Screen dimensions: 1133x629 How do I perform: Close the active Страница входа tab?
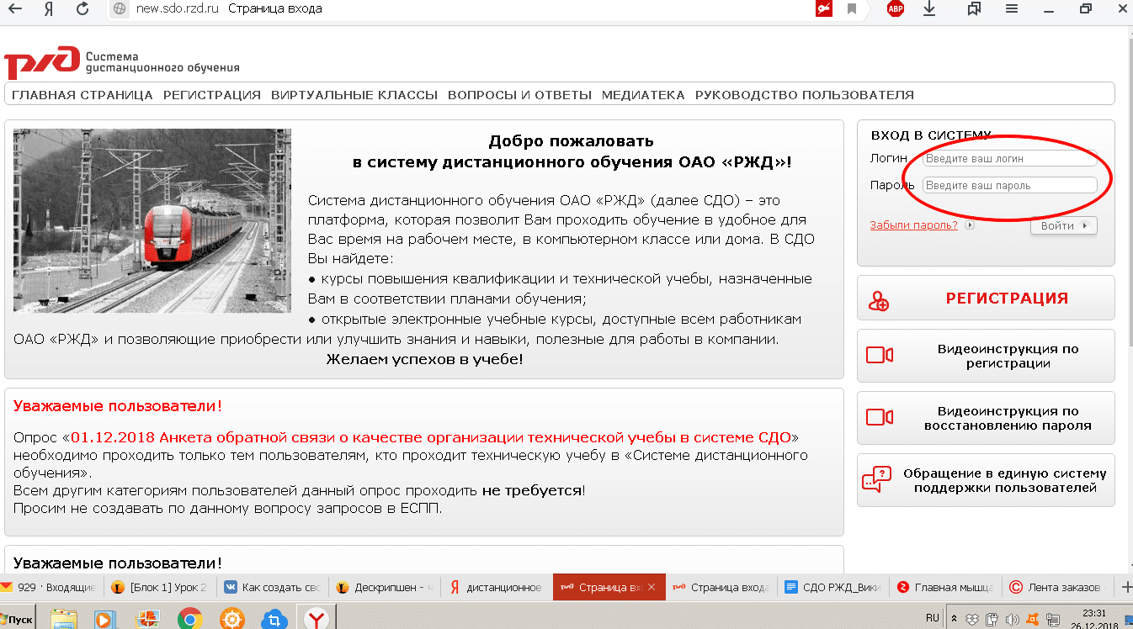point(652,587)
